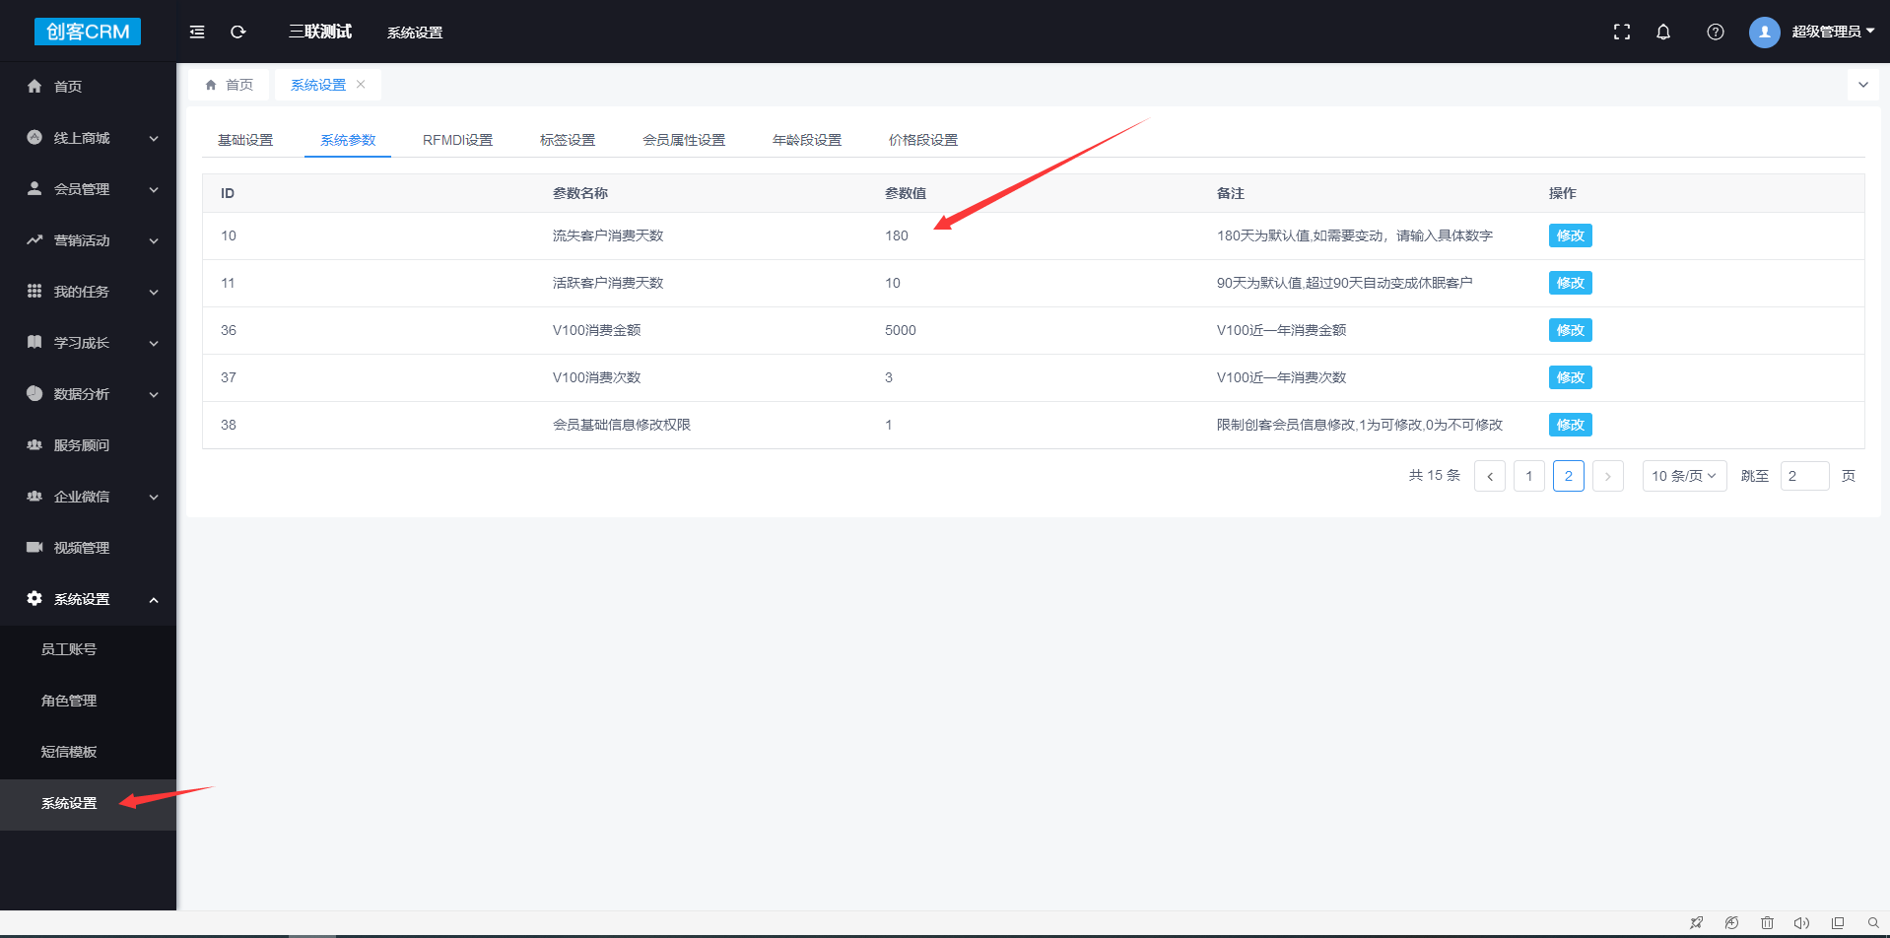Go to pagination page 1
The height and width of the screenshot is (938, 1890).
point(1529,476)
